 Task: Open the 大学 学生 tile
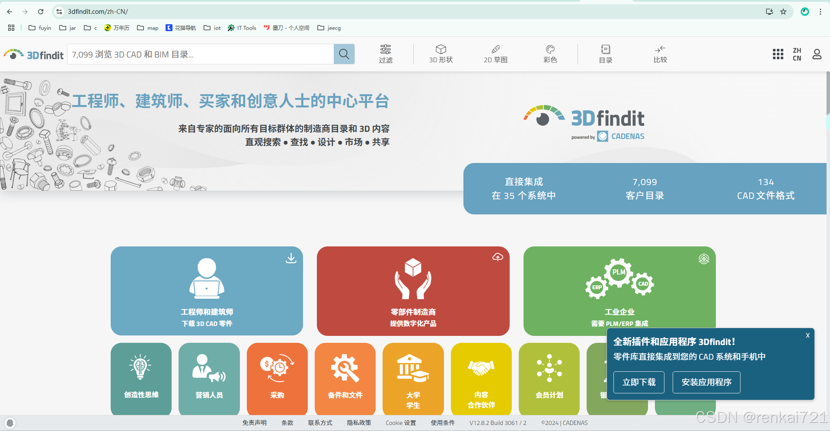413,379
